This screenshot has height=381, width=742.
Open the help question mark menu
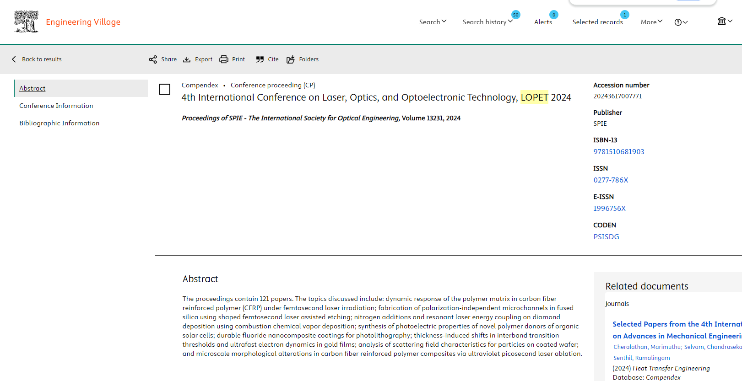(681, 22)
